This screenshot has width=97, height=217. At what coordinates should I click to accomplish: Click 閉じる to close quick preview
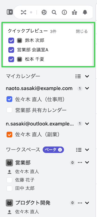click(82, 32)
